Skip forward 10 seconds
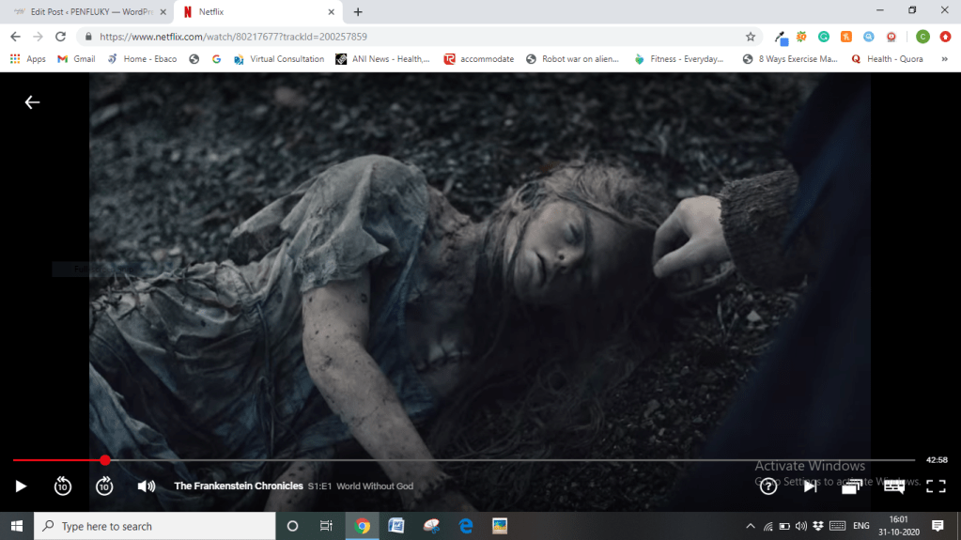 pyautogui.click(x=104, y=486)
